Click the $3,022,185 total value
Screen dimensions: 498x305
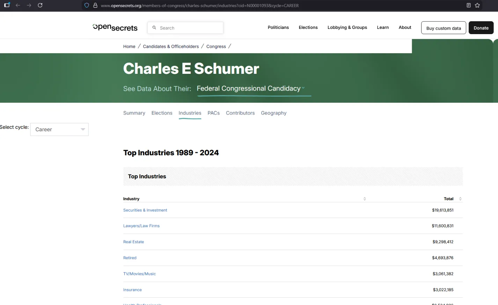(x=443, y=290)
